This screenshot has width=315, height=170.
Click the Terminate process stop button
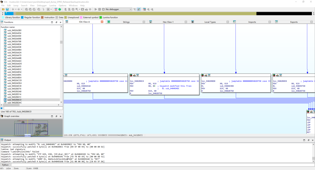point(103,9)
